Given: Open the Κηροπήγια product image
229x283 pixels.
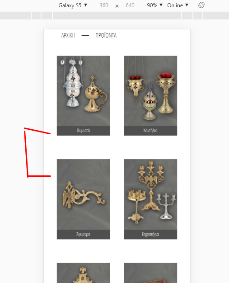Looking at the screenshot, I should click(150, 194).
